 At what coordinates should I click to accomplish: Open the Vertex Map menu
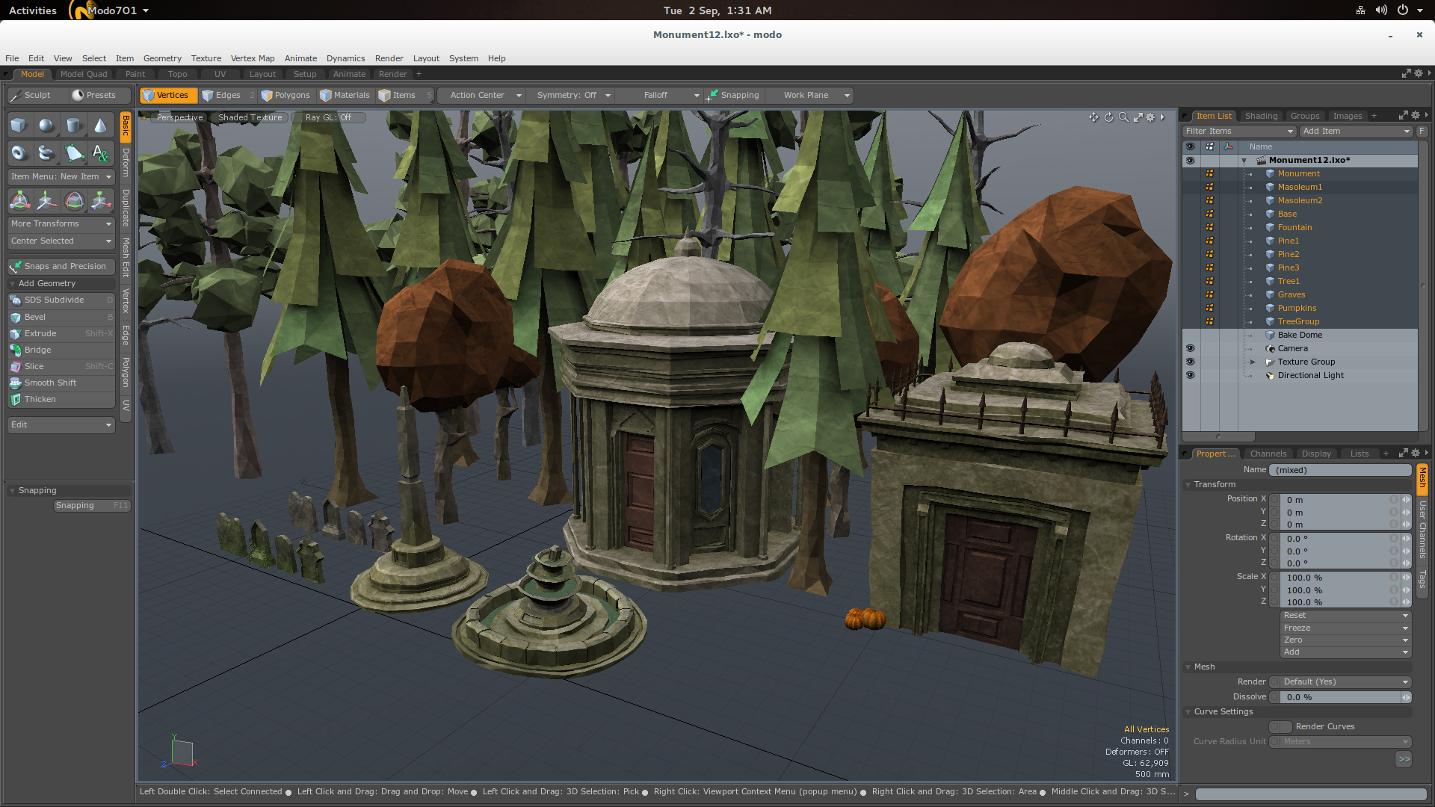pyautogui.click(x=252, y=58)
